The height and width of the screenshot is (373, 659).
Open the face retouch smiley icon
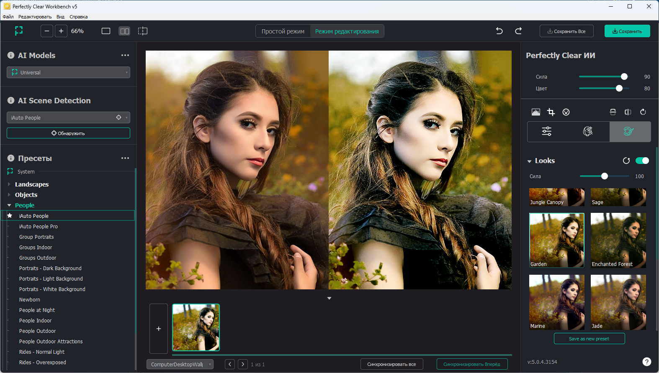tap(566, 112)
